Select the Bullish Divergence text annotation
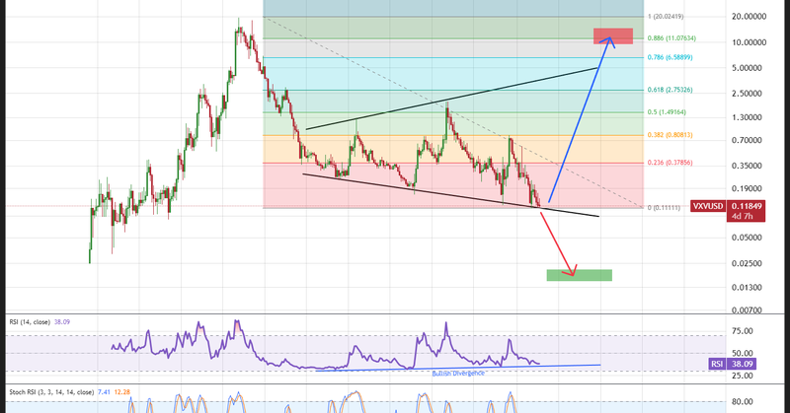790x413 pixels. point(458,374)
